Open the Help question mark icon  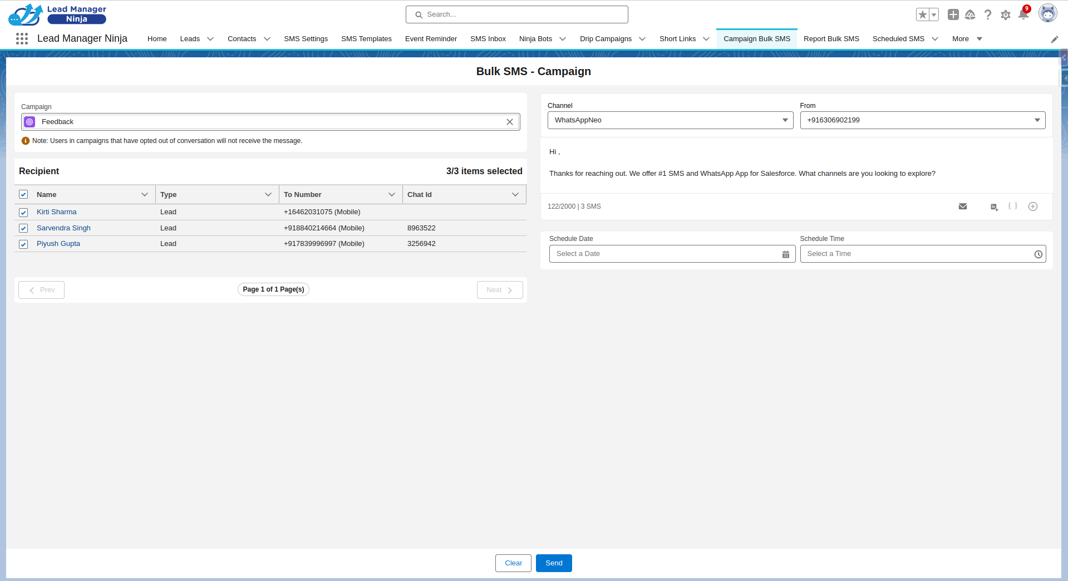(988, 15)
